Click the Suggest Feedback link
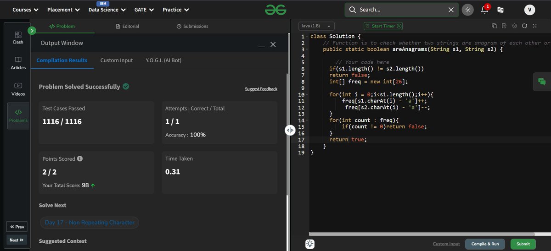 coord(261,89)
